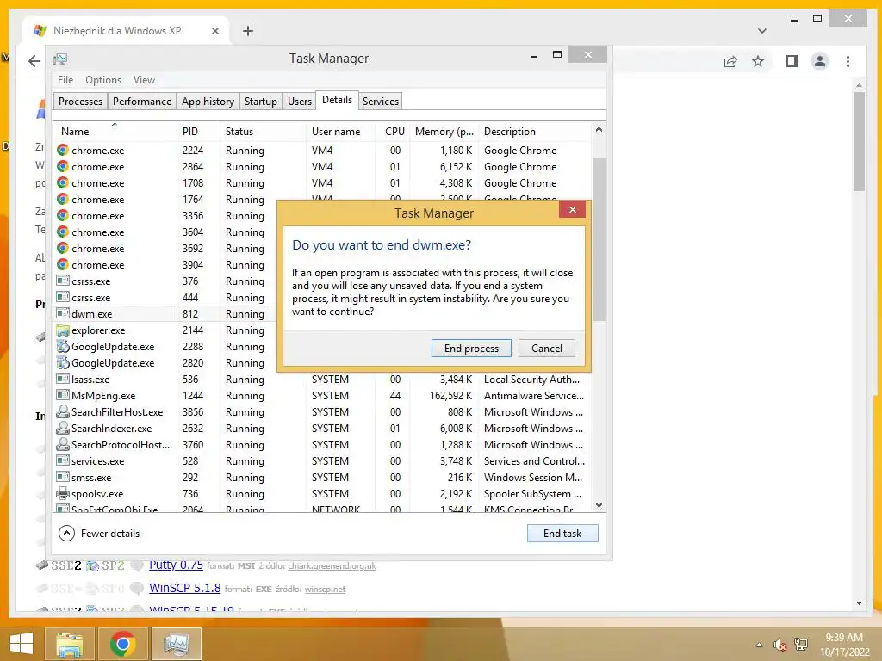Sort by the Memory column header
Viewport: 882px width, 661px height.
point(444,132)
